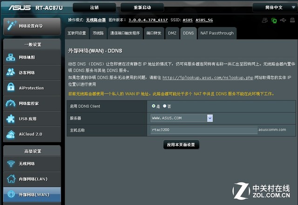
Task: Click the wireless Wi-Fi signal icon
Action: (x=11, y=163)
